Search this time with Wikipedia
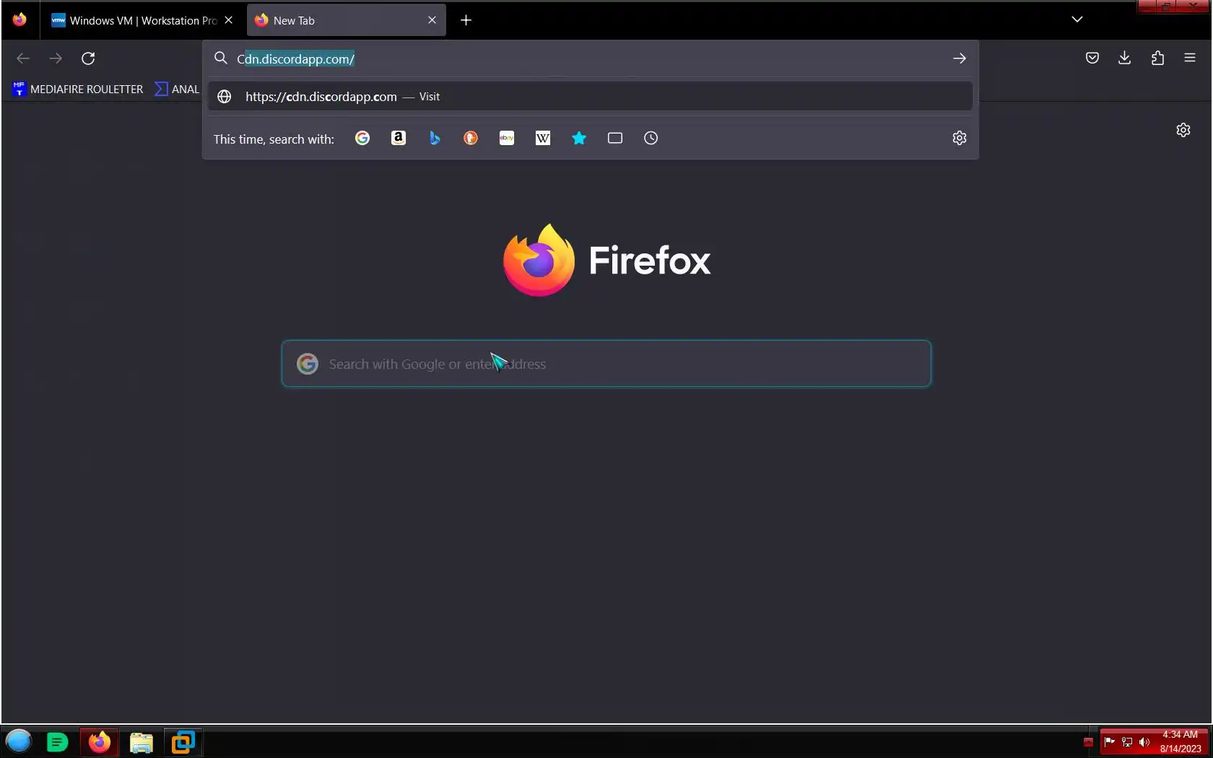The height and width of the screenshot is (758, 1213). point(543,138)
